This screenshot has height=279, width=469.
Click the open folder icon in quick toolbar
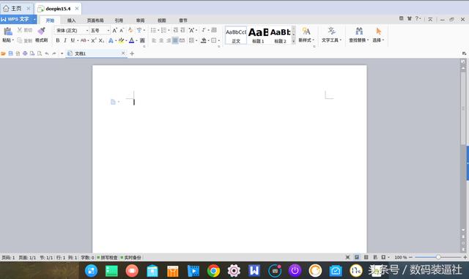[x=3, y=53]
